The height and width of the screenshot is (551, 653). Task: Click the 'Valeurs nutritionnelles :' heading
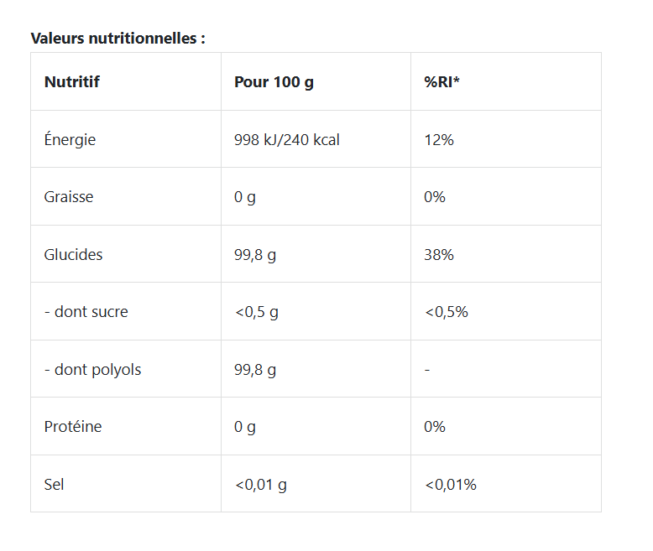(x=118, y=39)
